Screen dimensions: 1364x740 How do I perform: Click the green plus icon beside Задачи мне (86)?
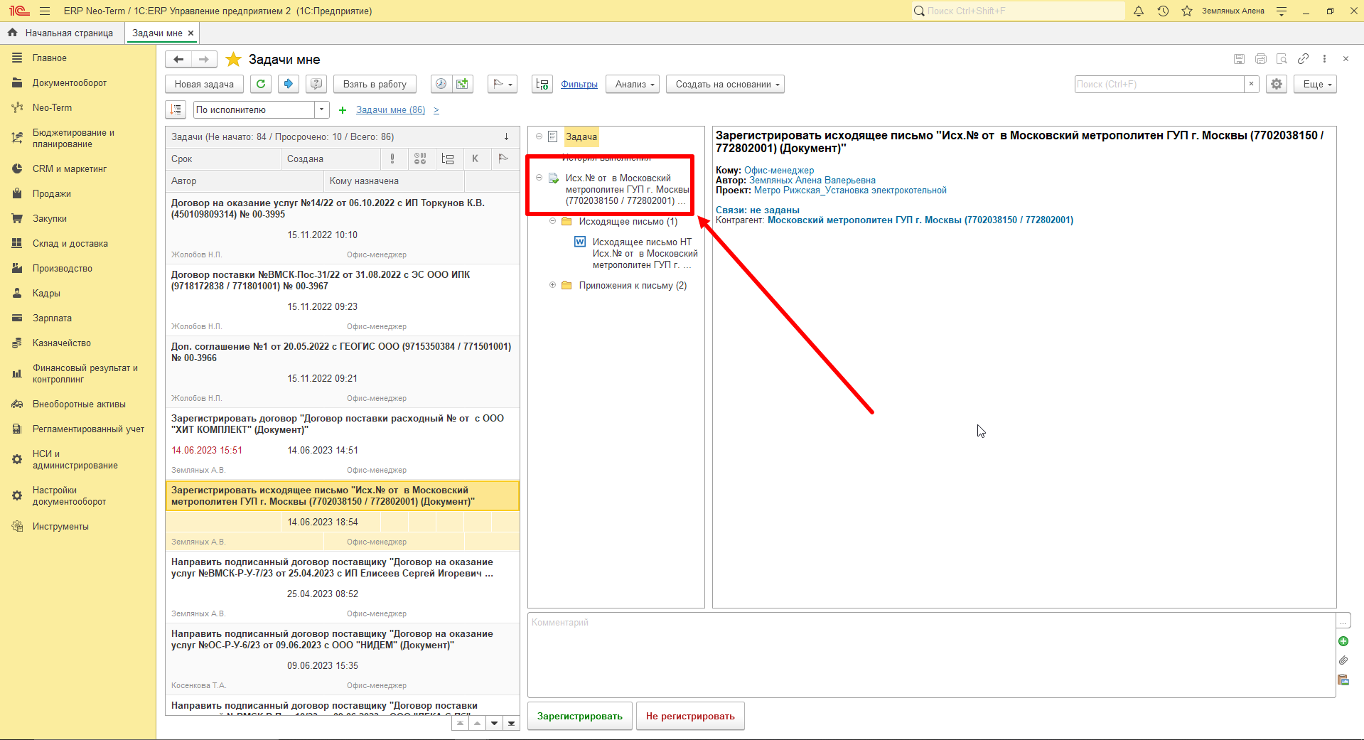343,110
